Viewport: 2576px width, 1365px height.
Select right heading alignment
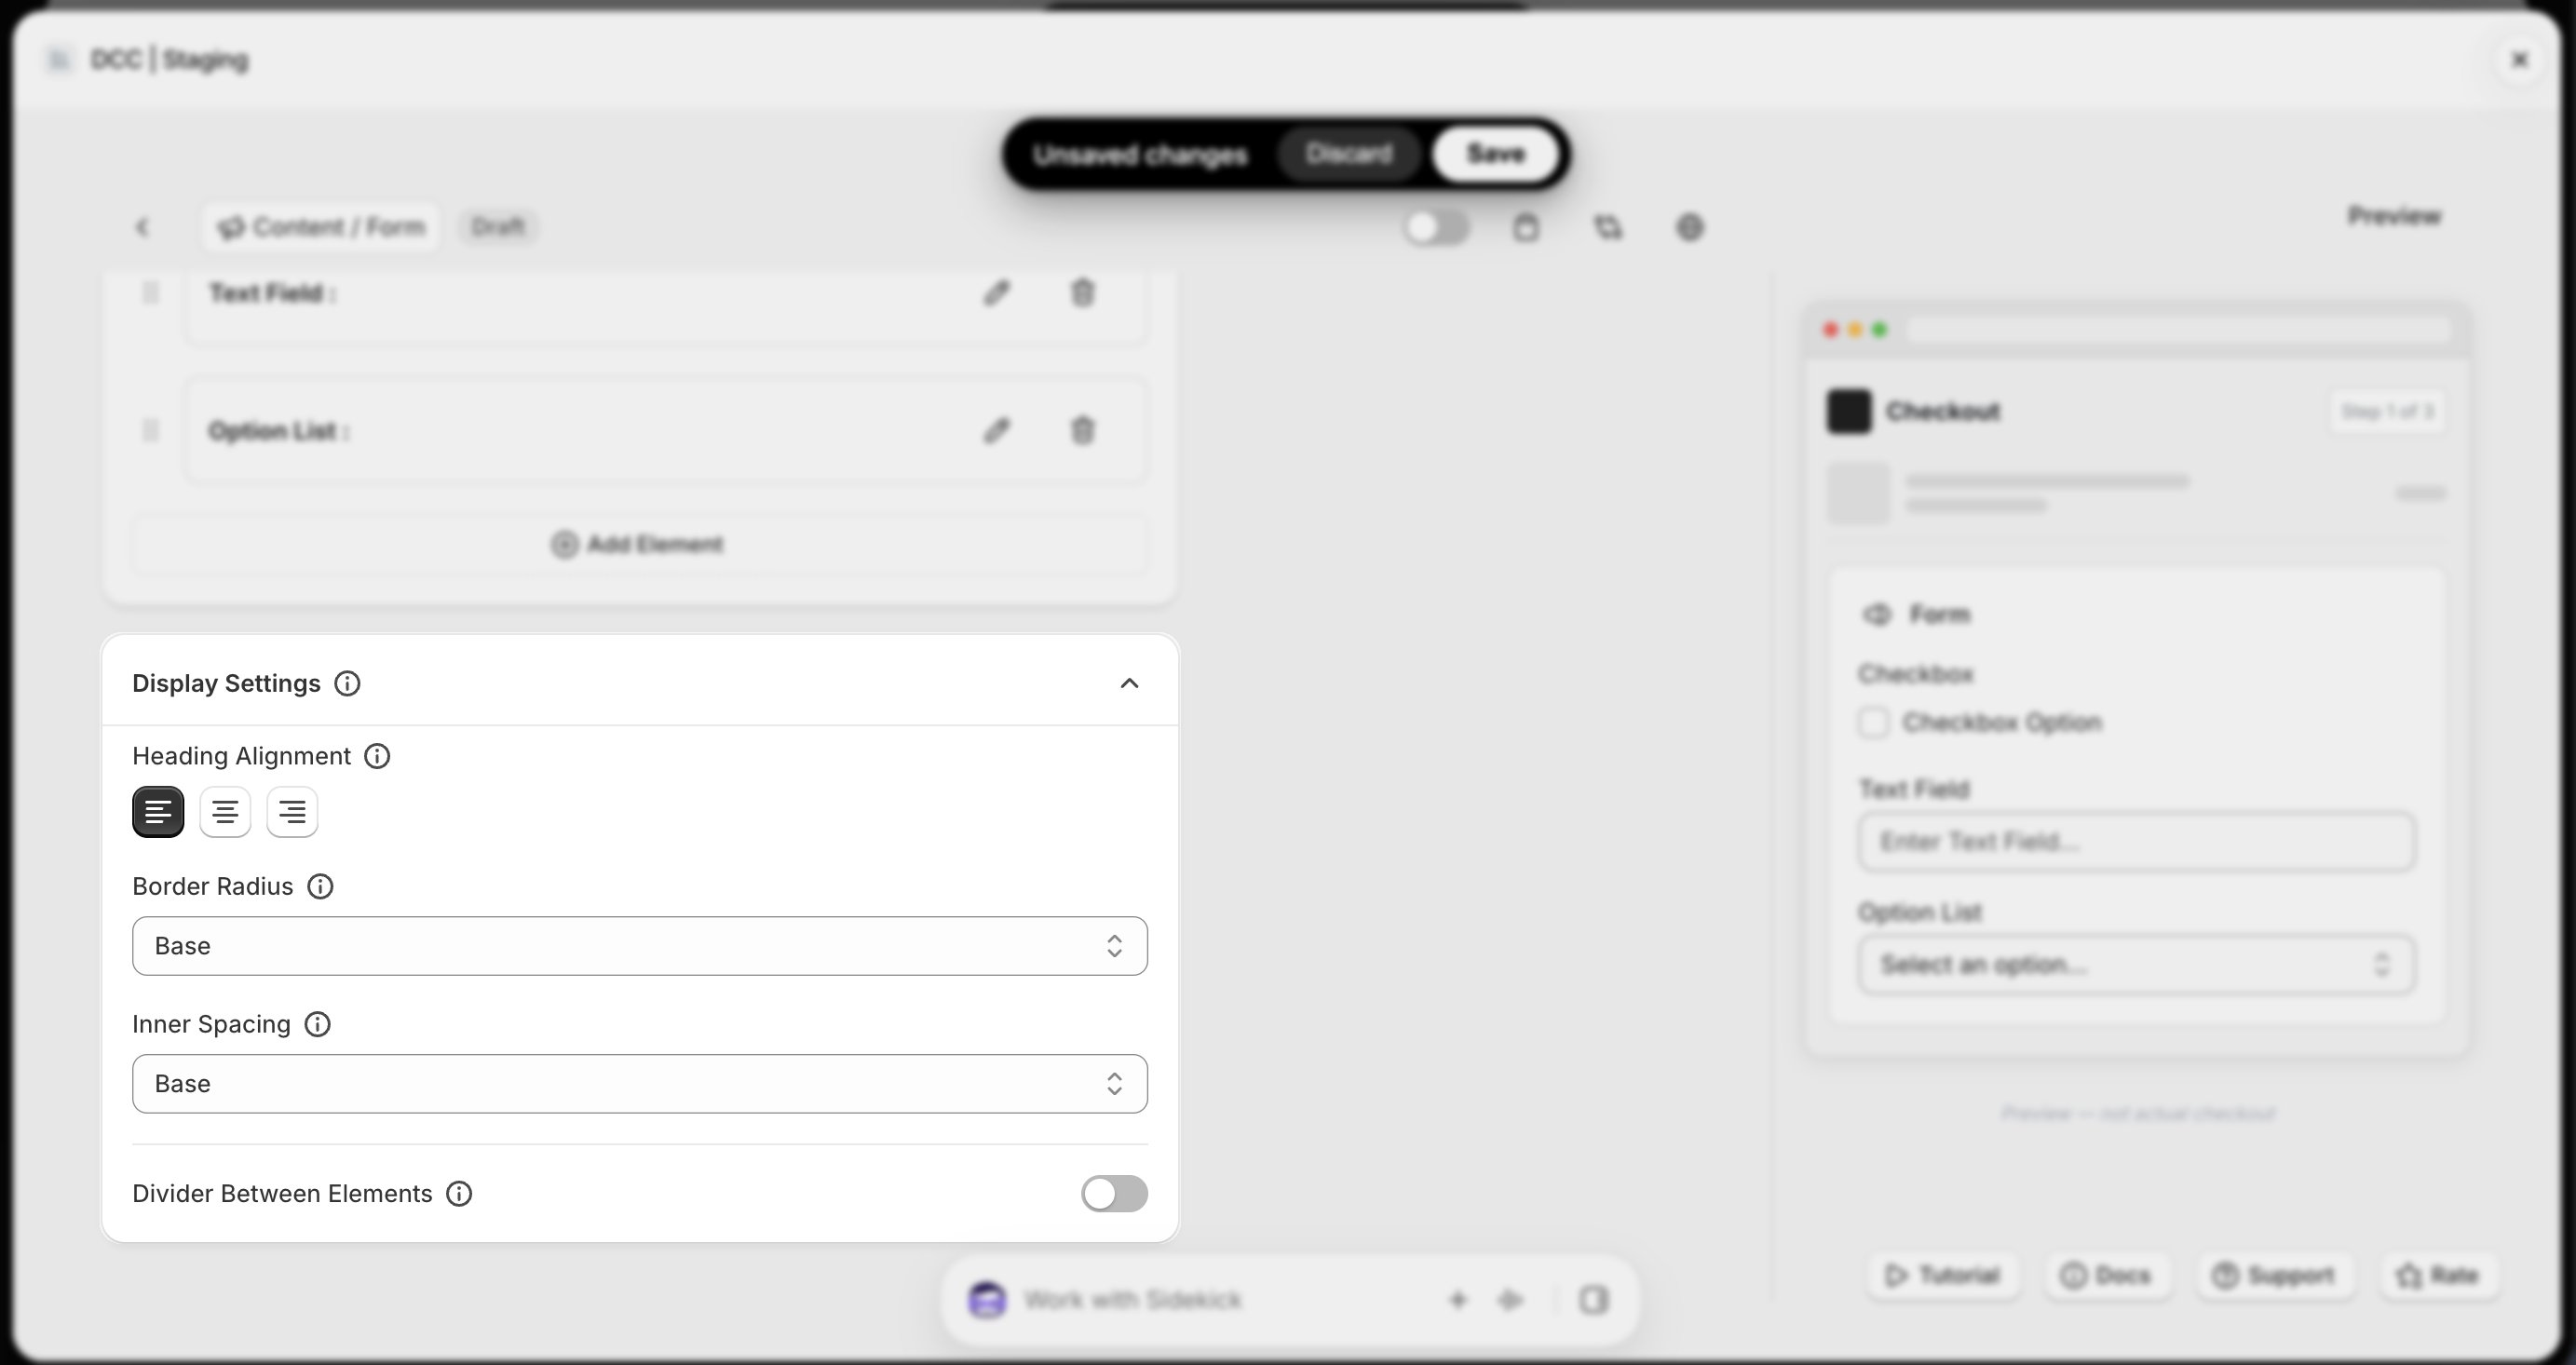pyautogui.click(x=292, y=811)
